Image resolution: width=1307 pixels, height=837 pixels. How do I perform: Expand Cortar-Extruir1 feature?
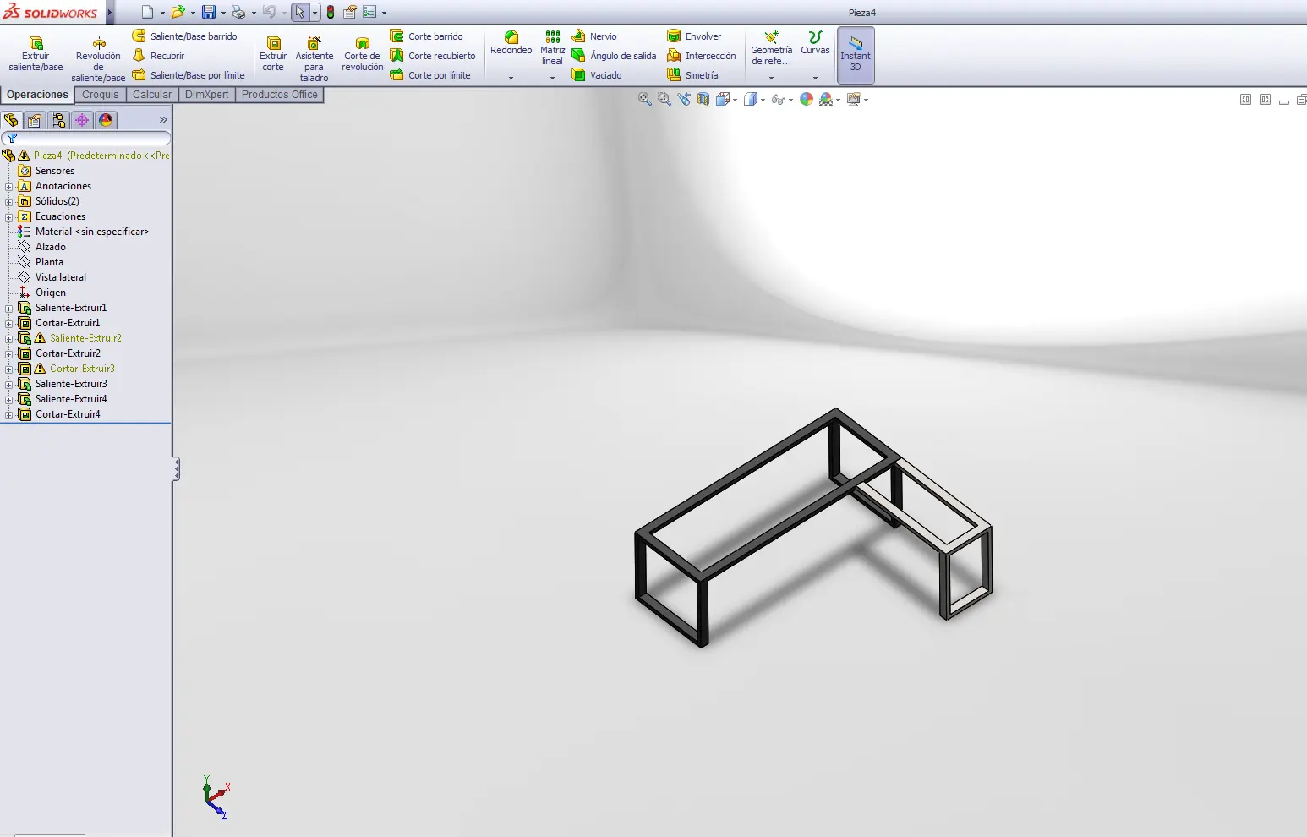point(8,323)
